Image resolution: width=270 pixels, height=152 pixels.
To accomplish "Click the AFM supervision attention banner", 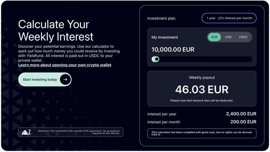I will [70, 132].
